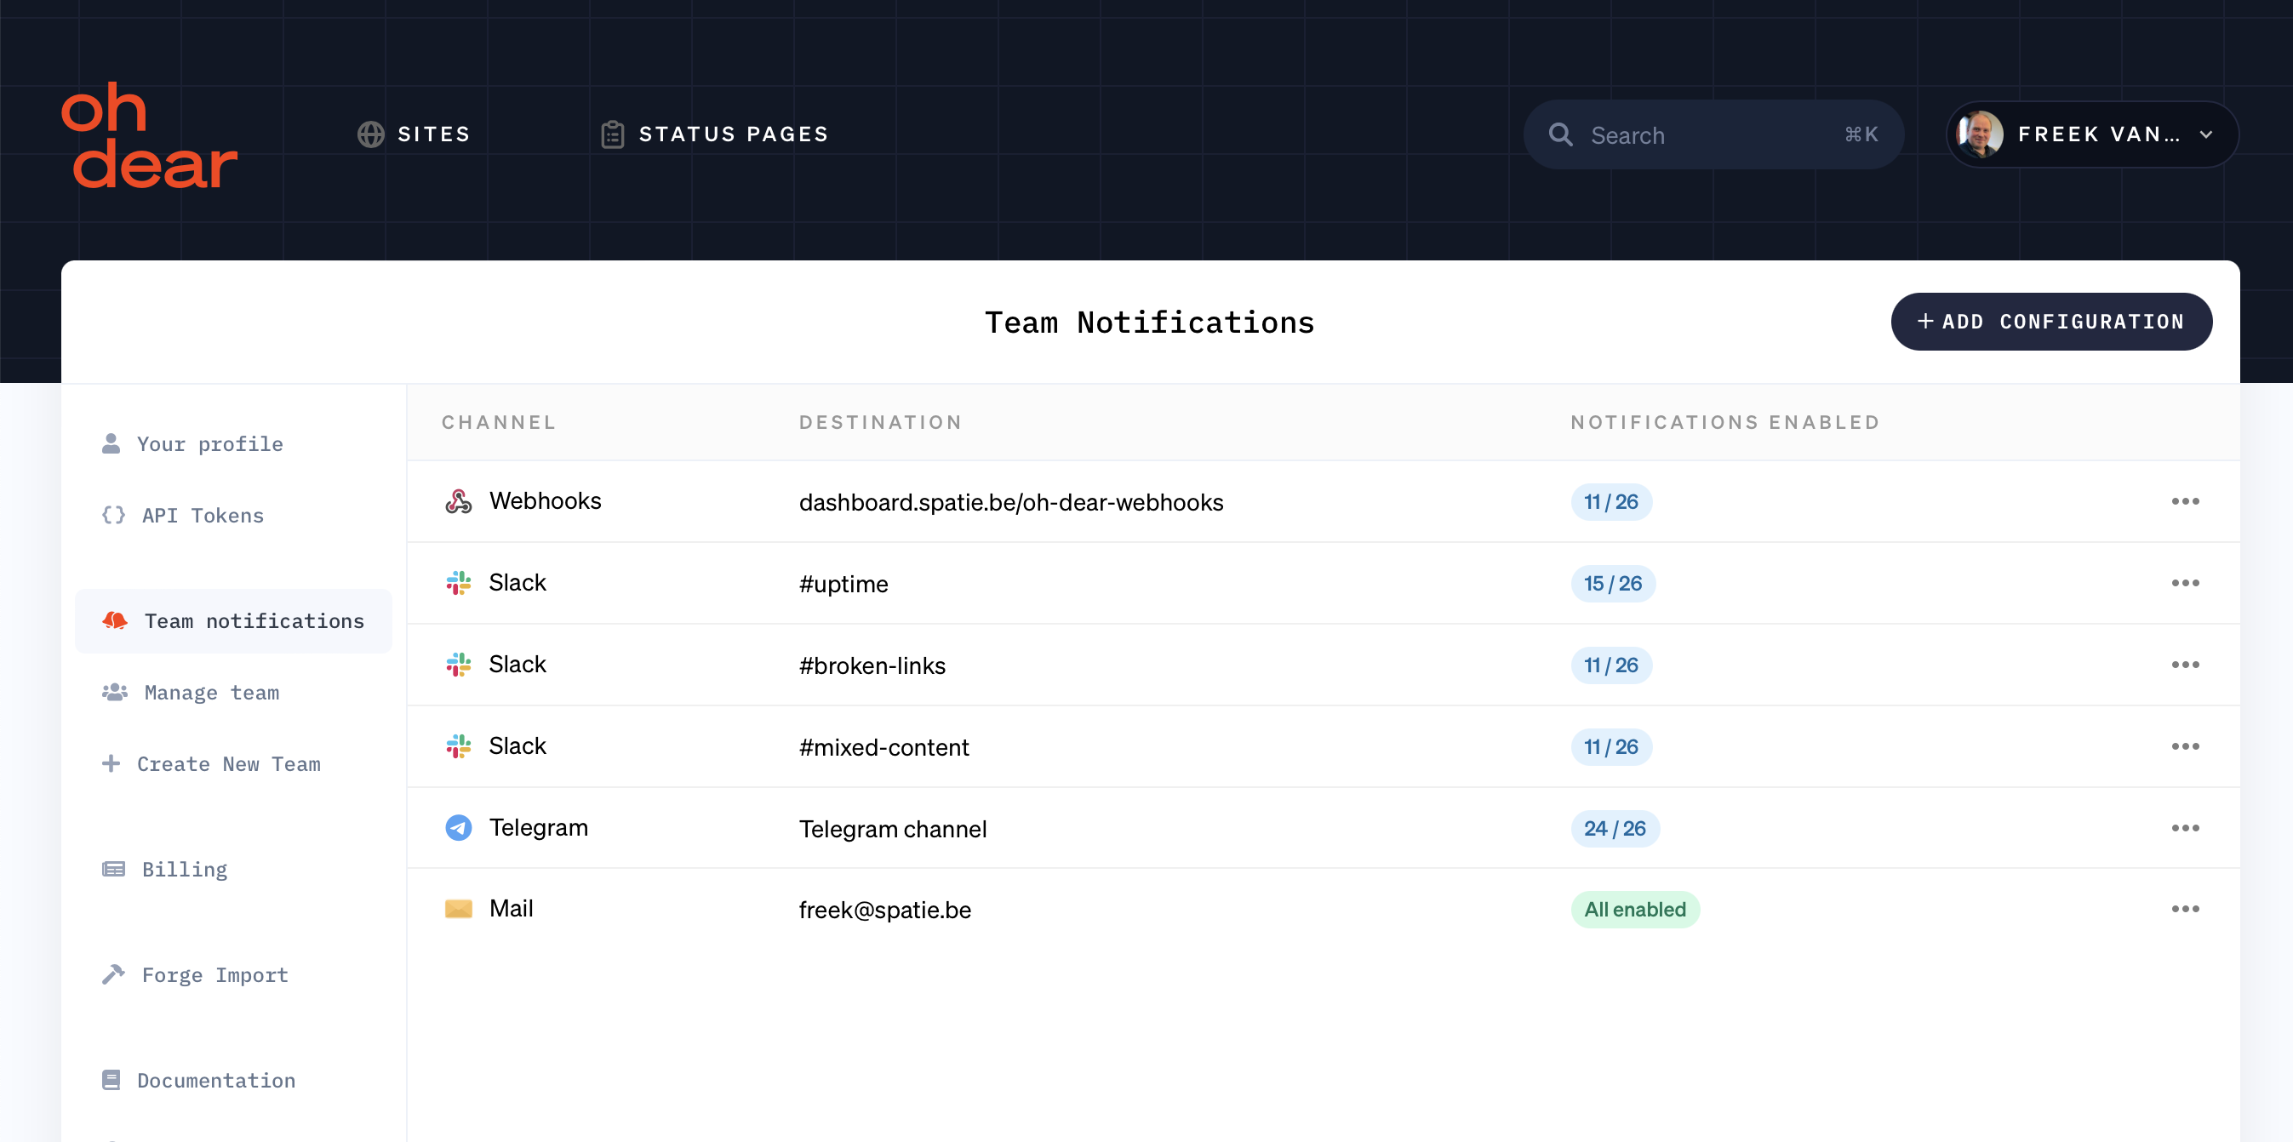Click the Telegram channel destination text

[x=893, y=830]
